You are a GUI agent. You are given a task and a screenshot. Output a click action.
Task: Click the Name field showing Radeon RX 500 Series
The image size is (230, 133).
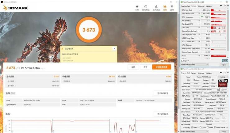204,77
